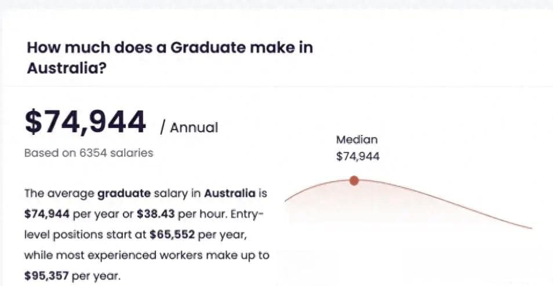
Task: Click the word 'Australia?' in the heading
Action: tap(67, 68)
